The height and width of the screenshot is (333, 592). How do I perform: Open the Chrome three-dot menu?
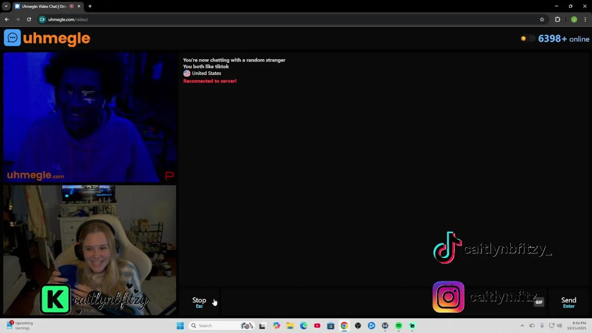click(585, 19)
